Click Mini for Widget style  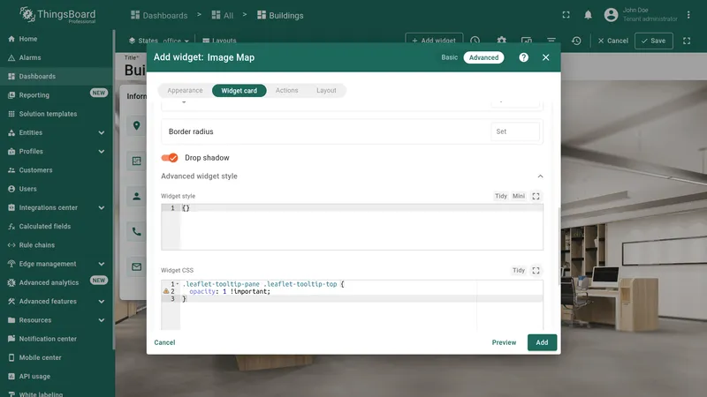coord(519,196)
